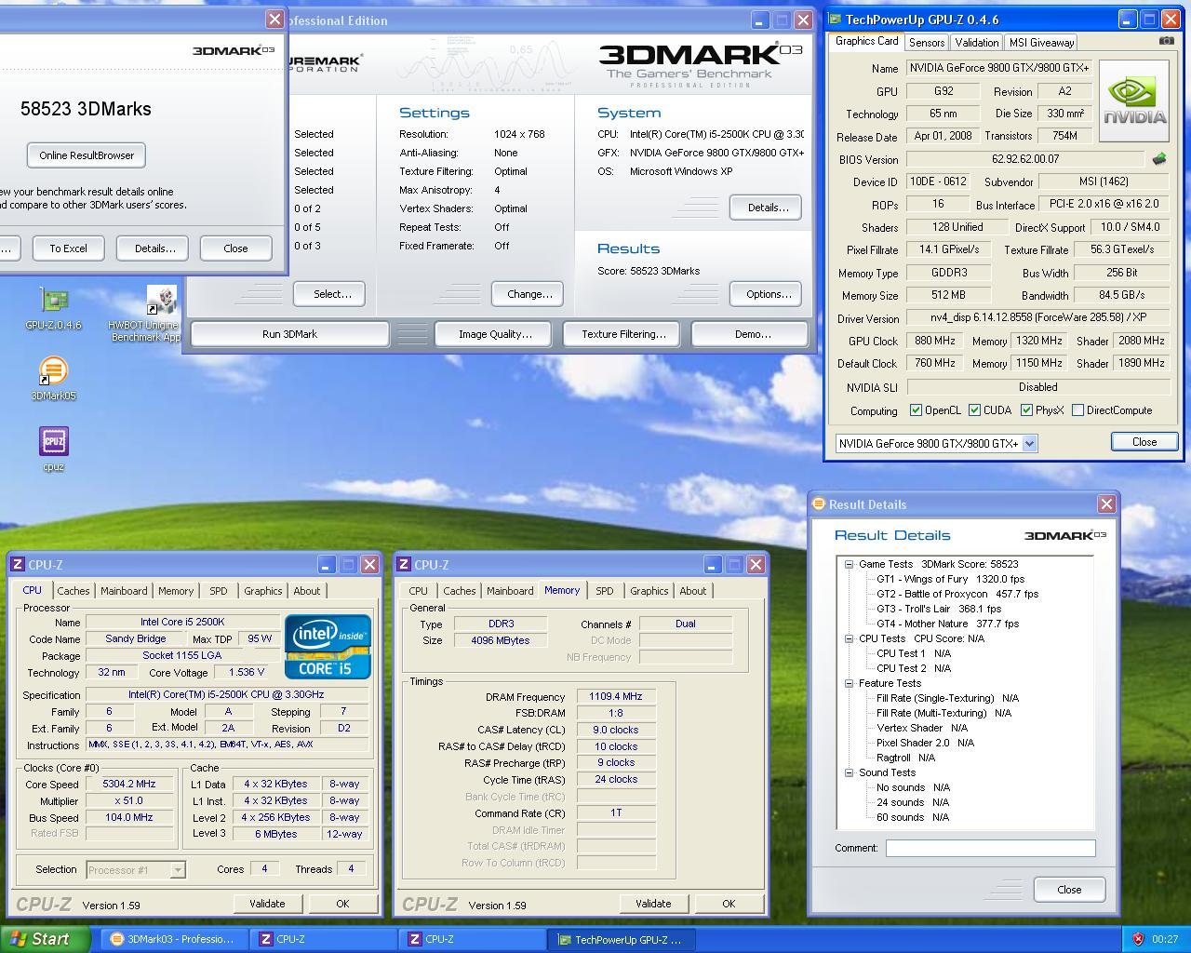Click the Change... settings button
This screenshot has height=953, width=1191.
529,294
